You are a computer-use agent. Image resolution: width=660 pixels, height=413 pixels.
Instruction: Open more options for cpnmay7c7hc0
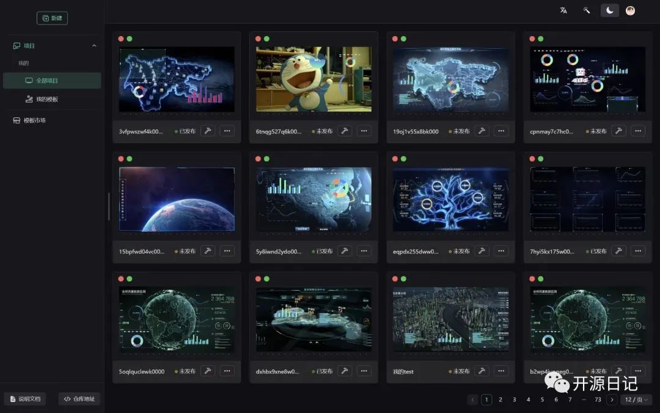(x=637, y=131)
